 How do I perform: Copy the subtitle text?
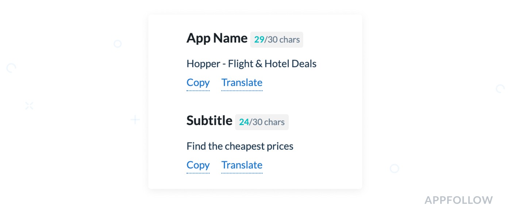pyautogui.click(x=198, y=165)
